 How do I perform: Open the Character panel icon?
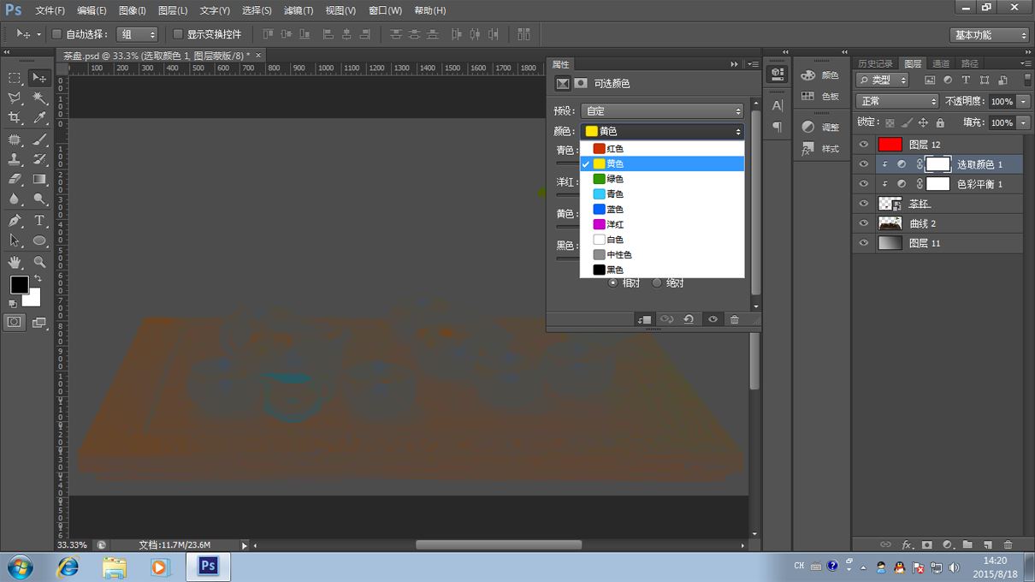pos(778,105)
